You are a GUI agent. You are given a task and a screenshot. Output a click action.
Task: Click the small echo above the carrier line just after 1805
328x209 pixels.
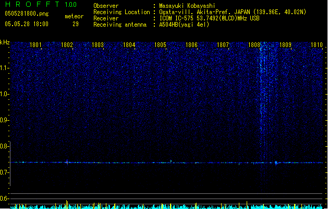[x=171, y=161]
